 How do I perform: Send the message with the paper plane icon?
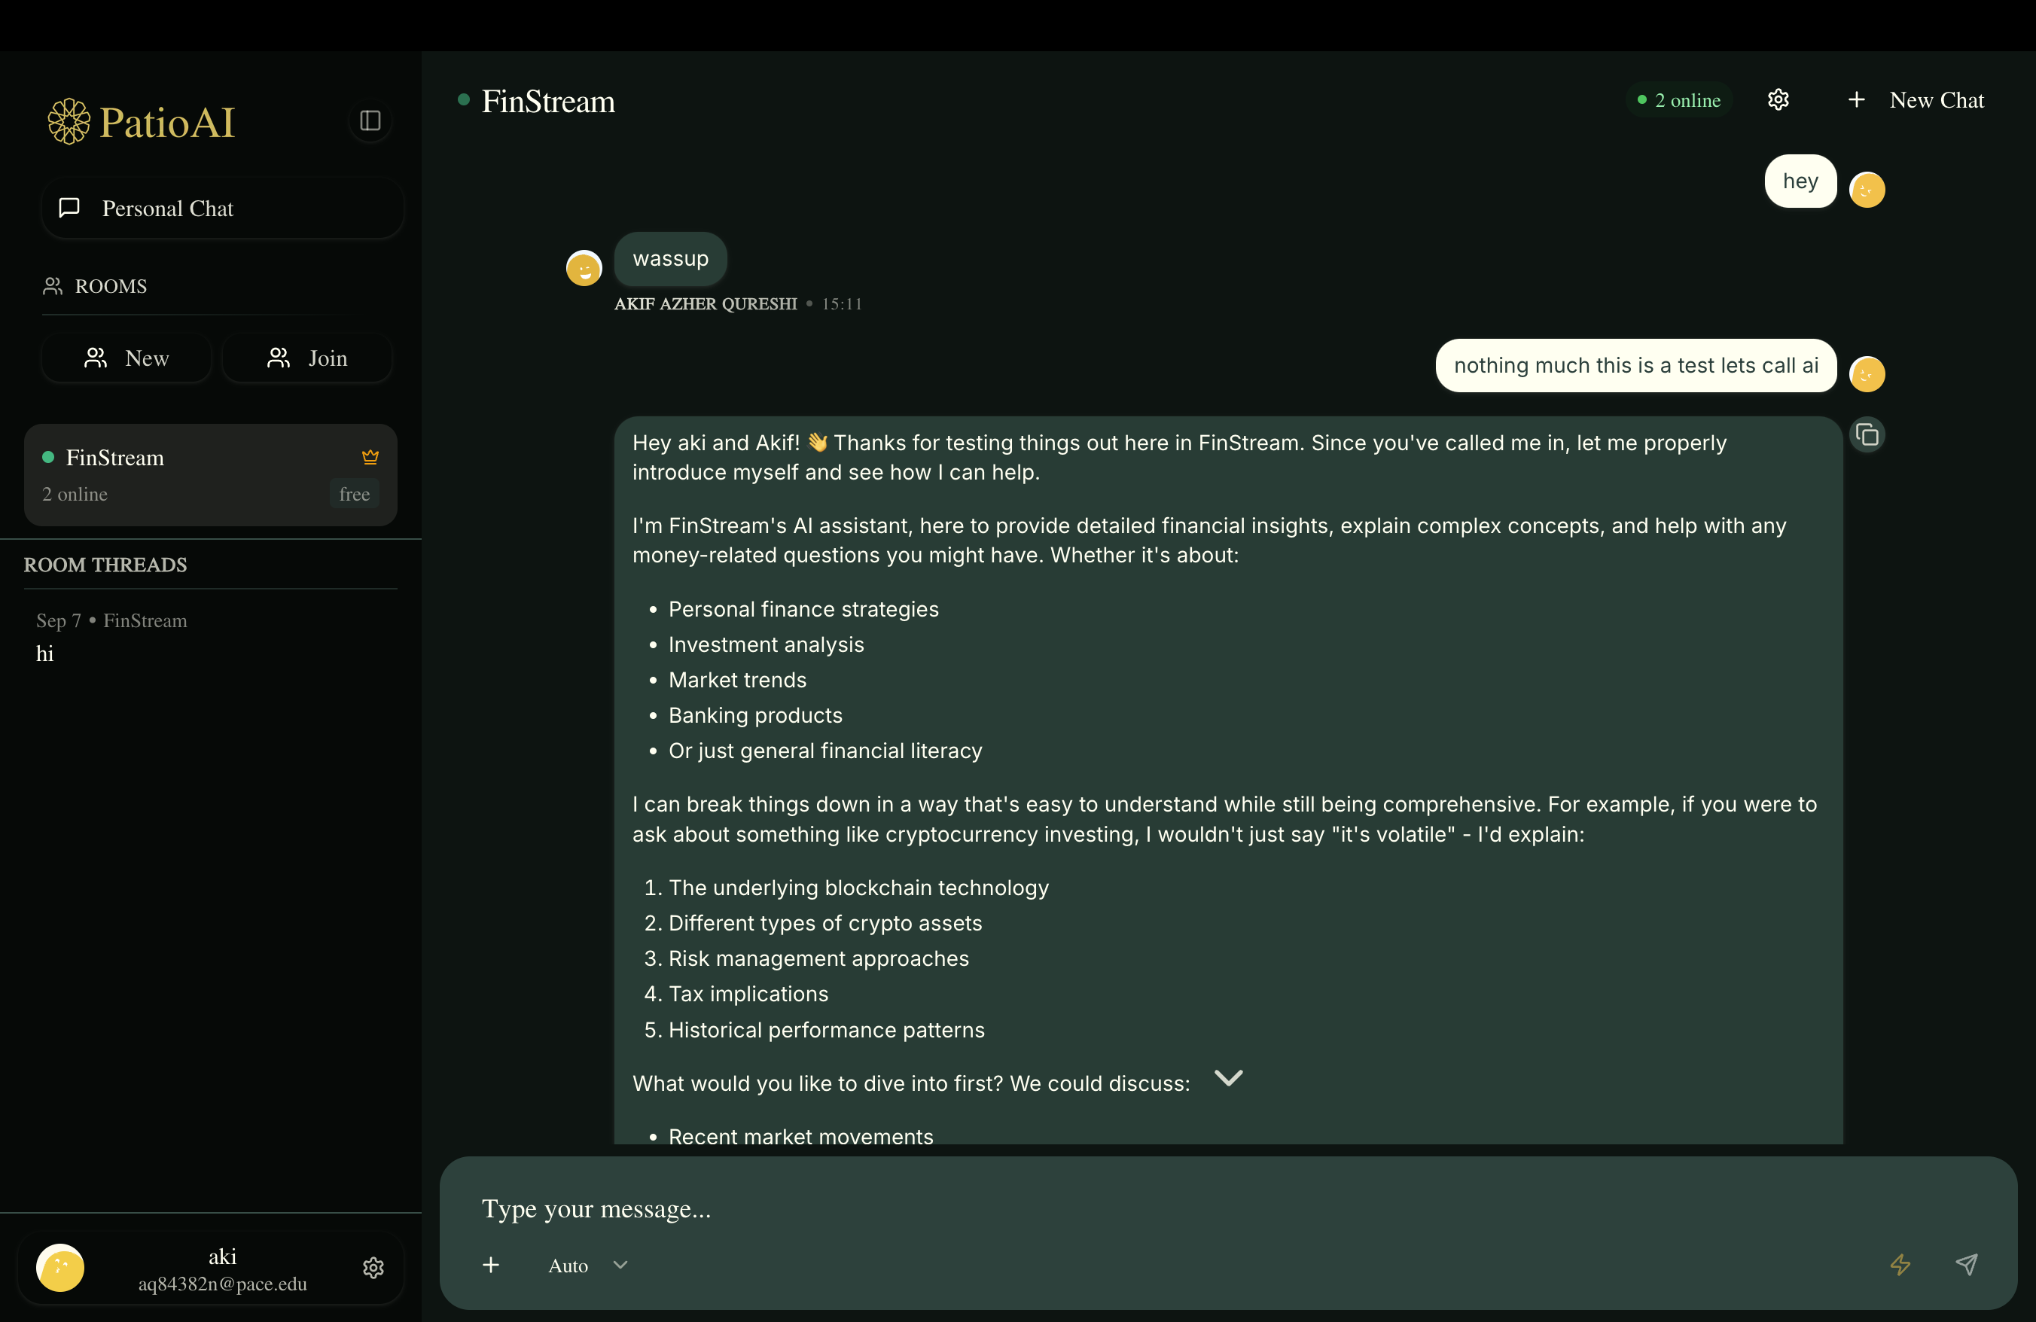pyautogui.click(x=1967, y=1266)
